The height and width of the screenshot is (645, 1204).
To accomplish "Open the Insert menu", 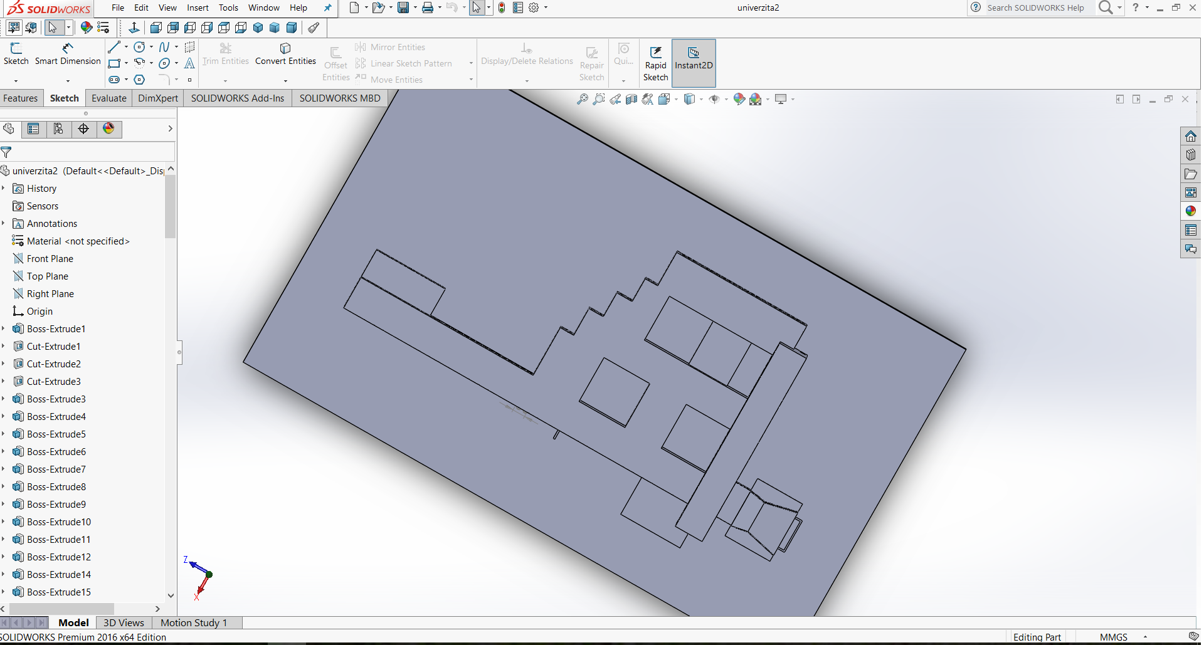I will click(x=198, y=8).
